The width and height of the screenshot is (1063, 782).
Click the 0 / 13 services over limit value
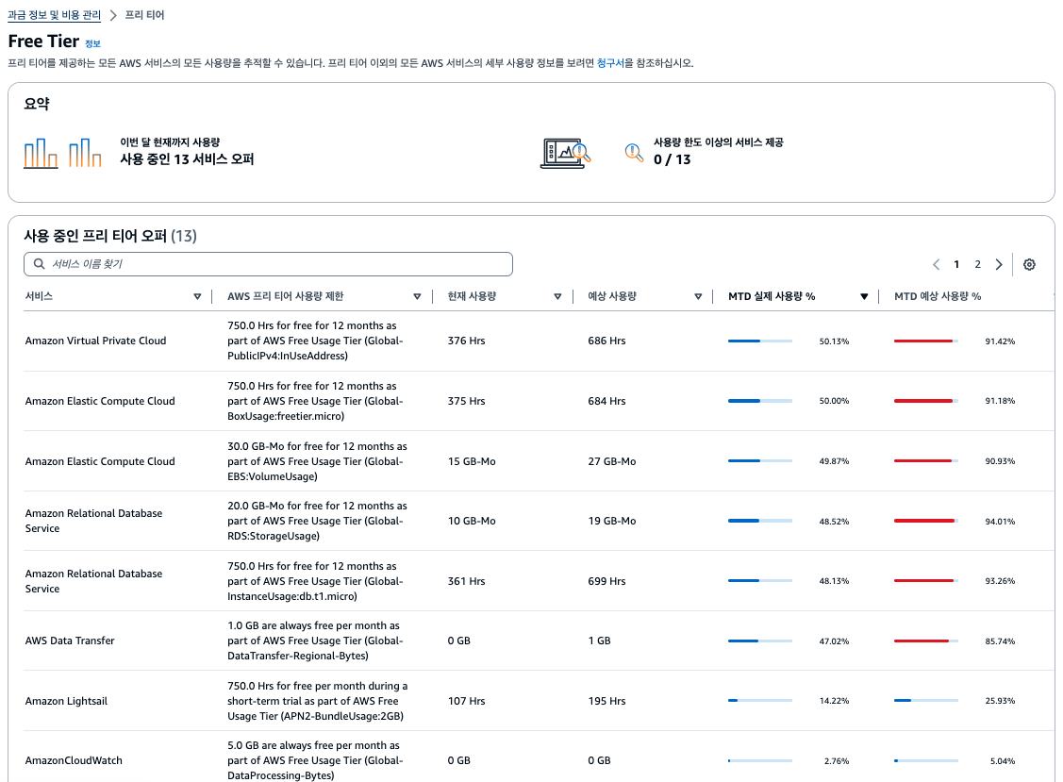(x=672, y=159)
